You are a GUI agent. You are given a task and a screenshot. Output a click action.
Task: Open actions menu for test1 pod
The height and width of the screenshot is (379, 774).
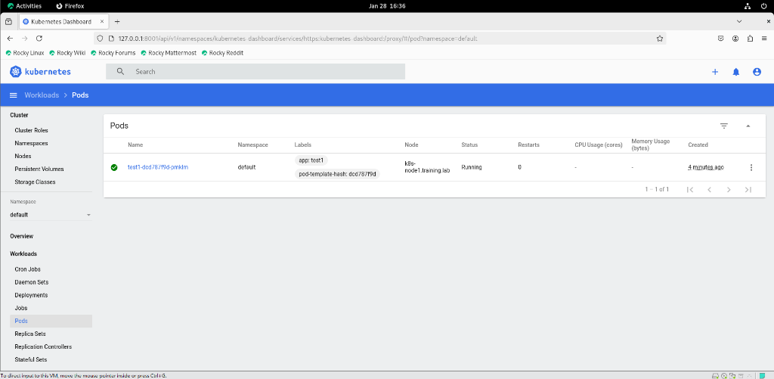click(751, 167)
